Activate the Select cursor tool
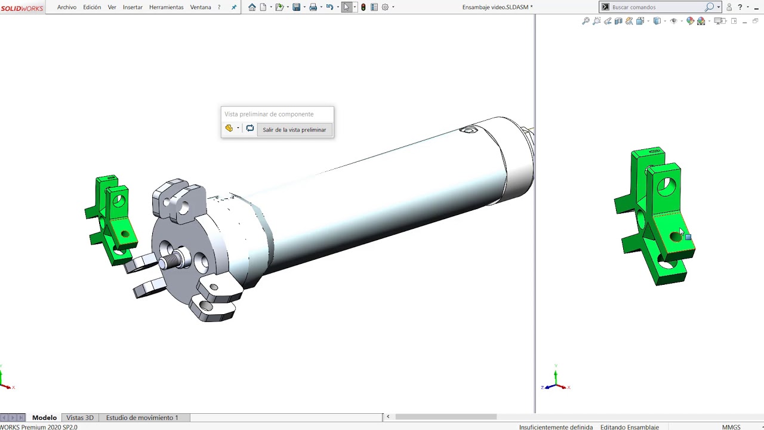The width and height of the screenshot is (764, 430). 346,7
